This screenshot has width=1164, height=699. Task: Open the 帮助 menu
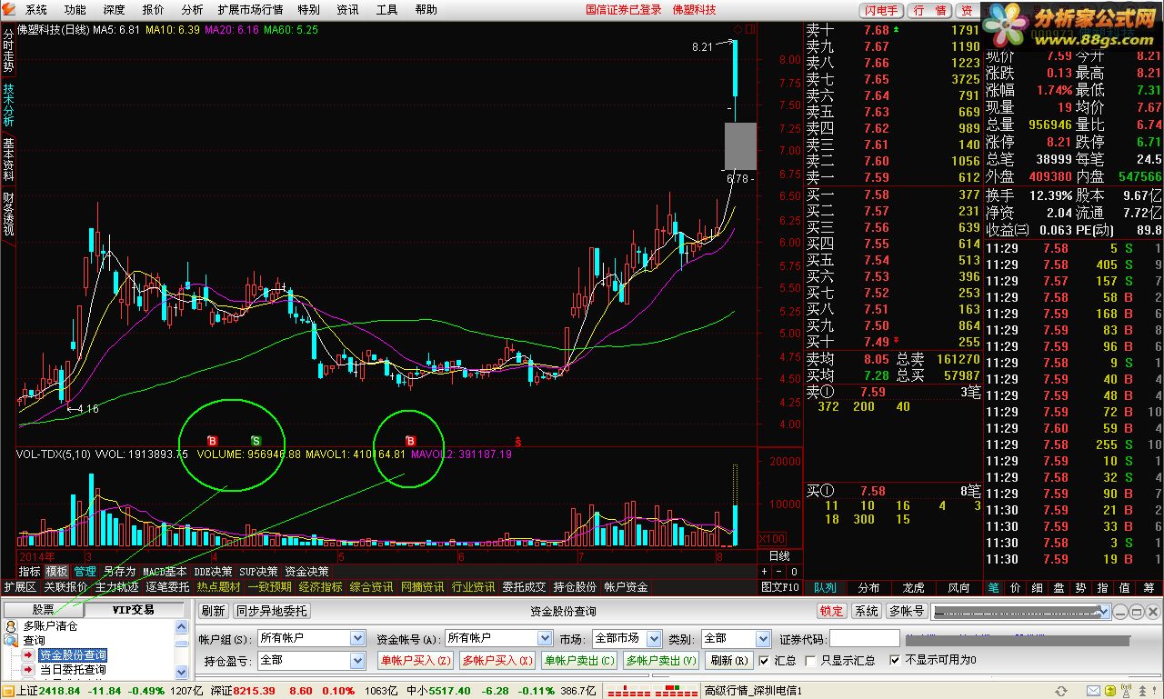pos(426,10)
